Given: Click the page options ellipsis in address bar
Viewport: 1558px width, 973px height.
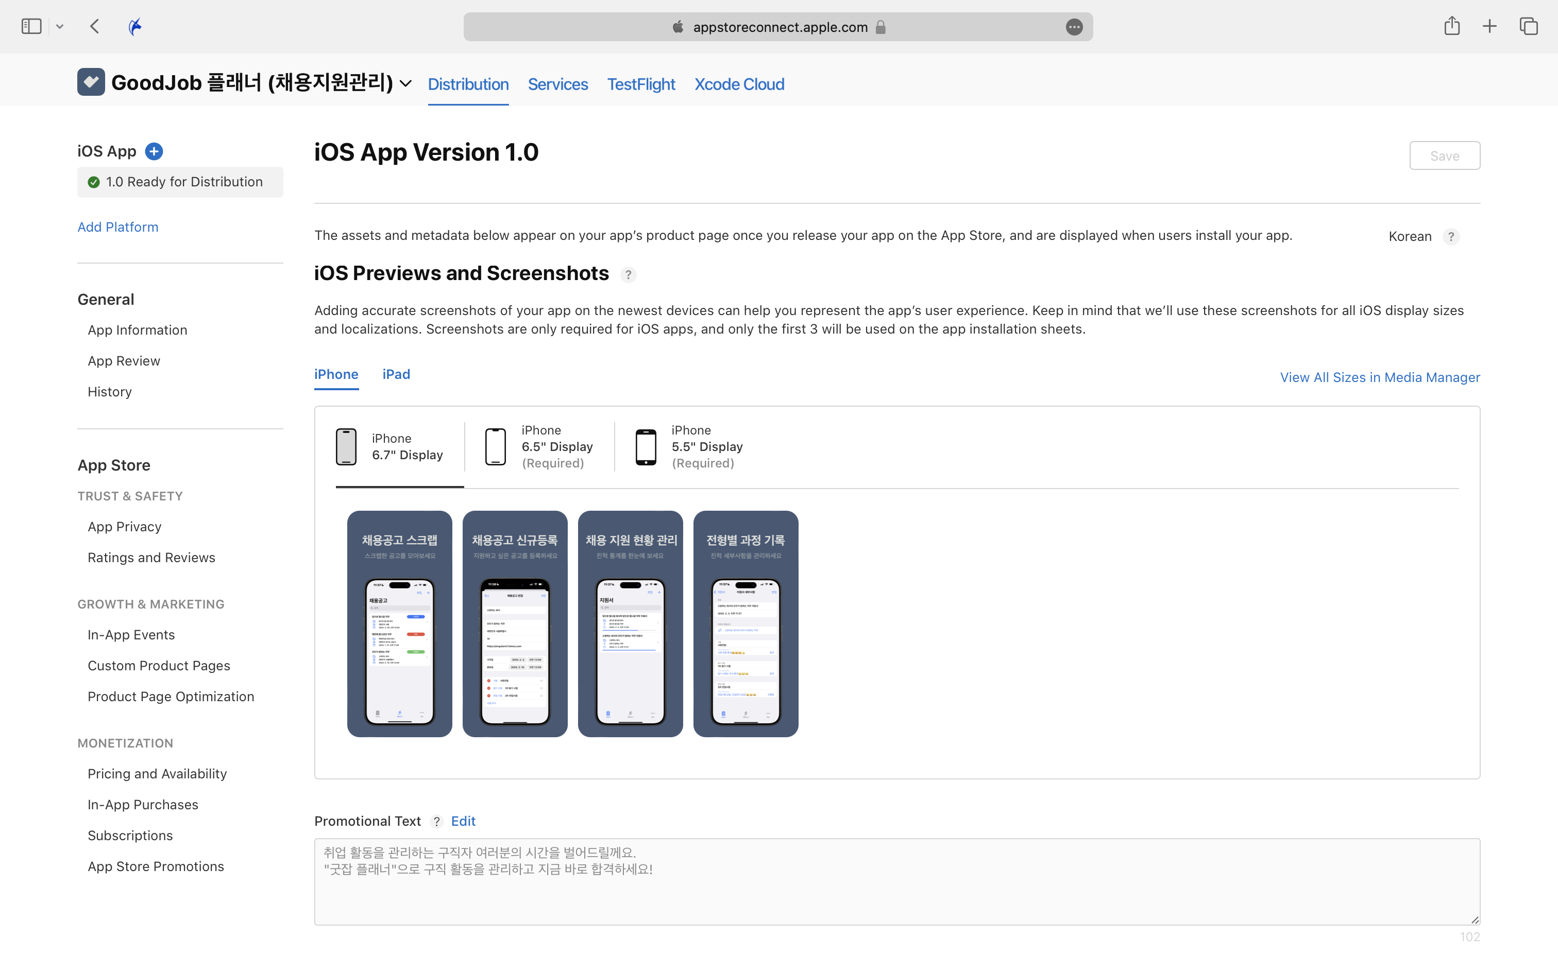Looking at the screenshot, I should (x=1074, y=27).
